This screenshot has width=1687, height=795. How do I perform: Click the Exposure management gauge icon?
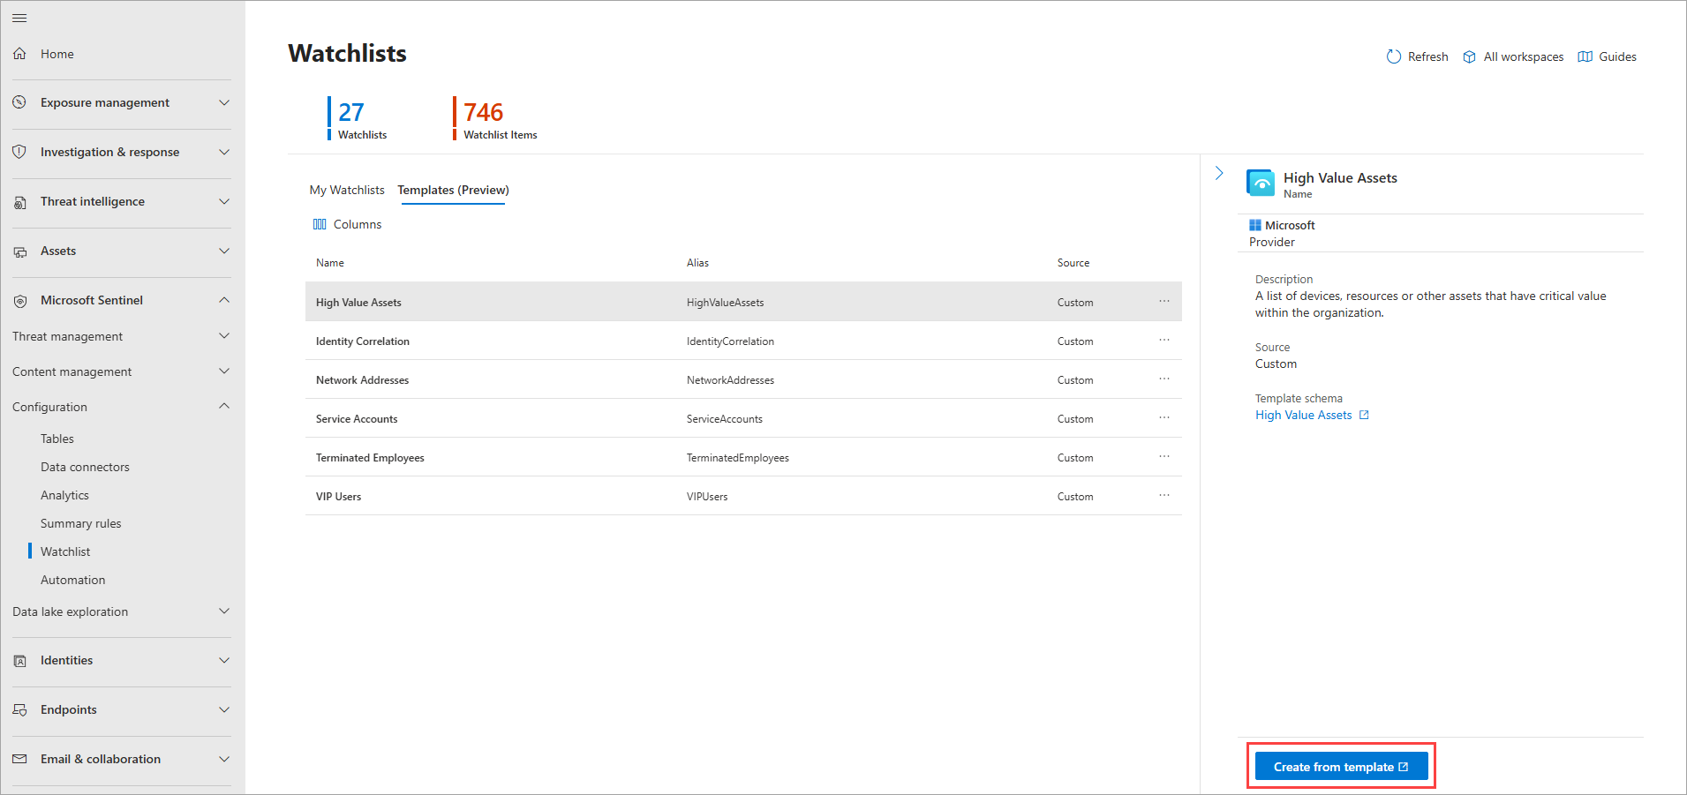pos(19,102)
